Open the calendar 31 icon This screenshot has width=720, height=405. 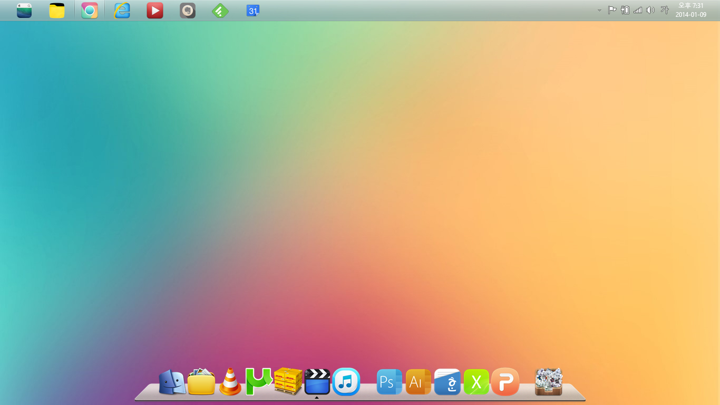[x=253, y=11]
